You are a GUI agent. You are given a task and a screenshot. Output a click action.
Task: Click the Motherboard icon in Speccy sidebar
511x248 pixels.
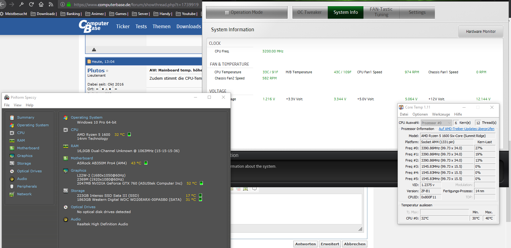[12, 148]
